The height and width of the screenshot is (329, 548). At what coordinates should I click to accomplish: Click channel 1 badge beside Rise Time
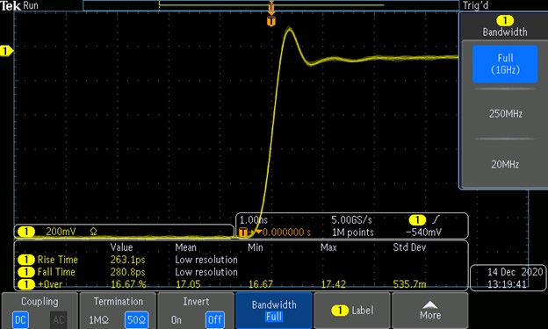pos(25,260)
